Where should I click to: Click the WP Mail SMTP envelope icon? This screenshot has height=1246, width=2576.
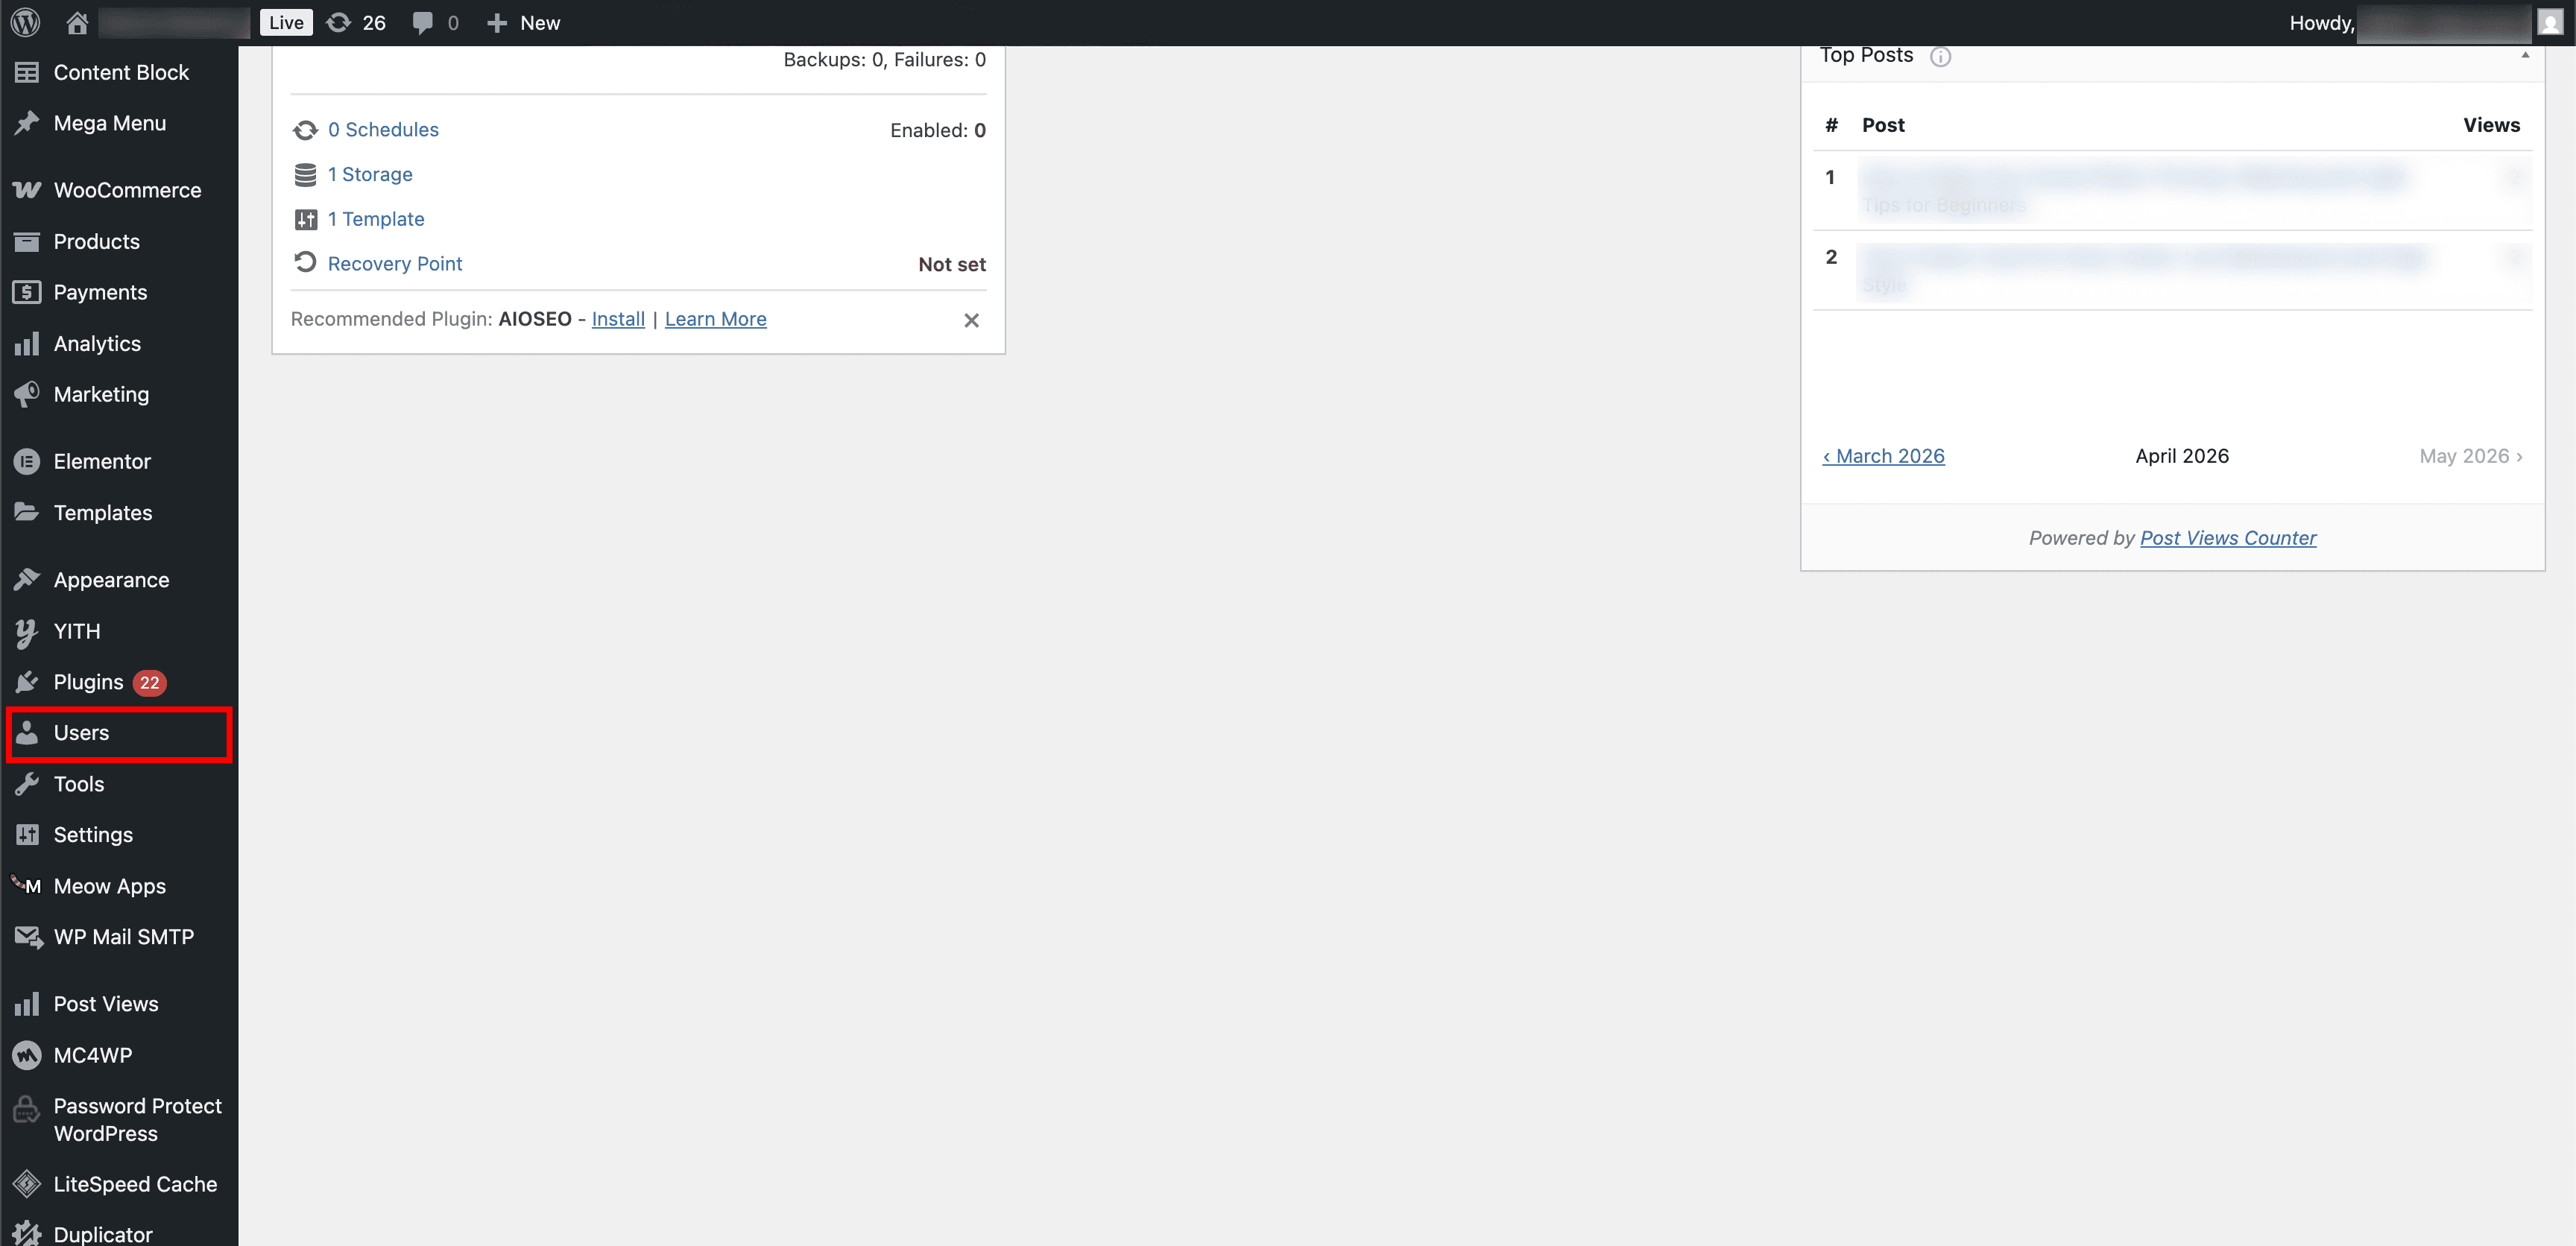tap(27, 936)
